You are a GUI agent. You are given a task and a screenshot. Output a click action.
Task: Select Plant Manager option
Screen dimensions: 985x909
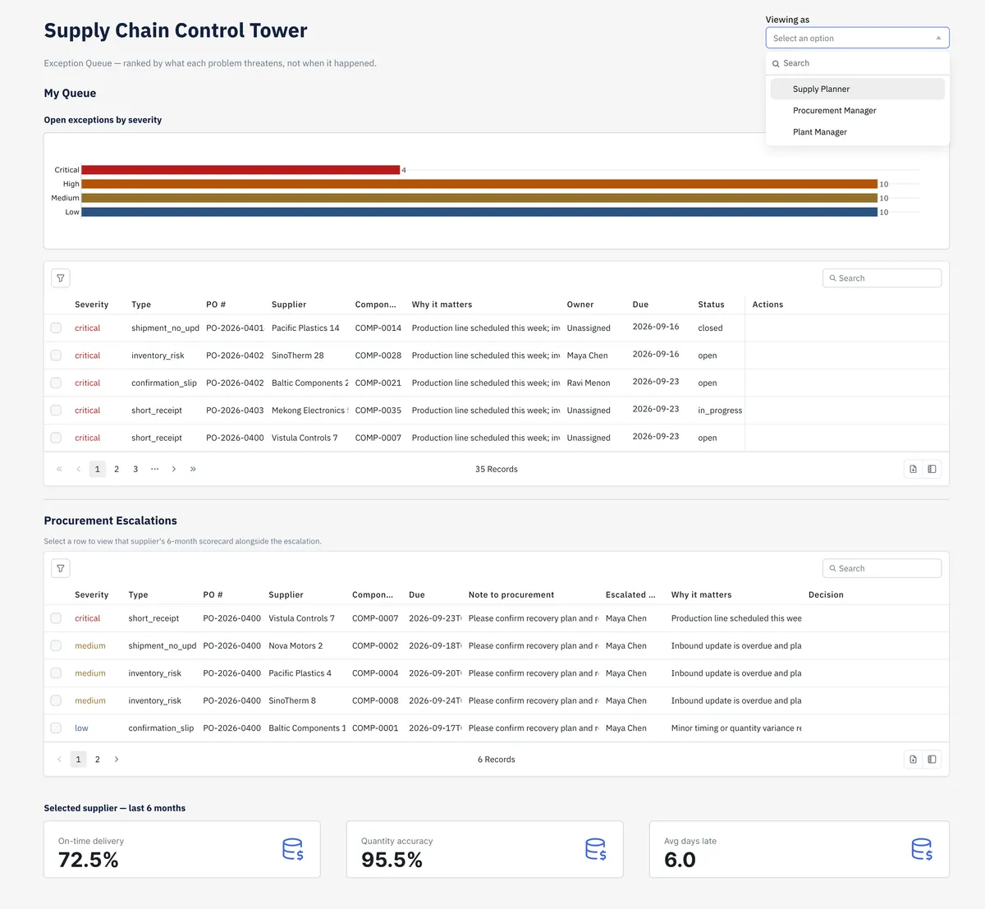click(858, 131)
